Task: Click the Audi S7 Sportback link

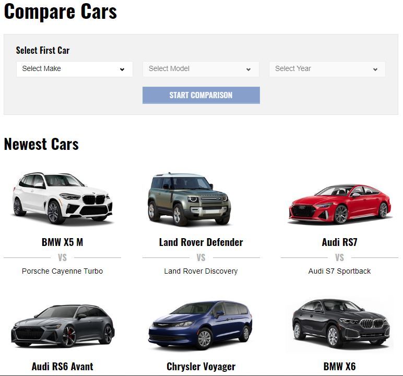Action: click(339, 271)
